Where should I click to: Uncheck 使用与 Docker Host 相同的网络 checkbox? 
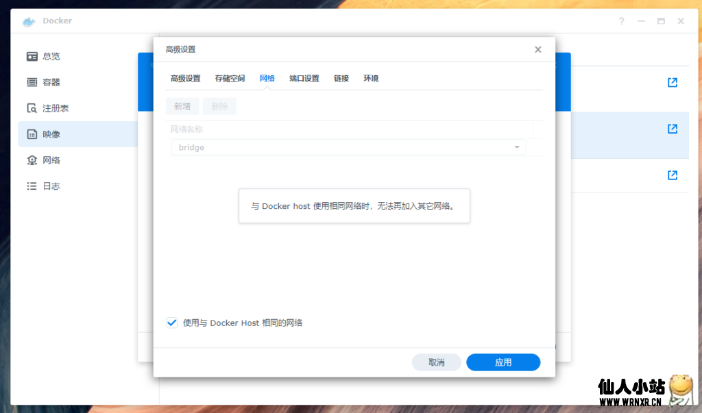pos(172,323)
